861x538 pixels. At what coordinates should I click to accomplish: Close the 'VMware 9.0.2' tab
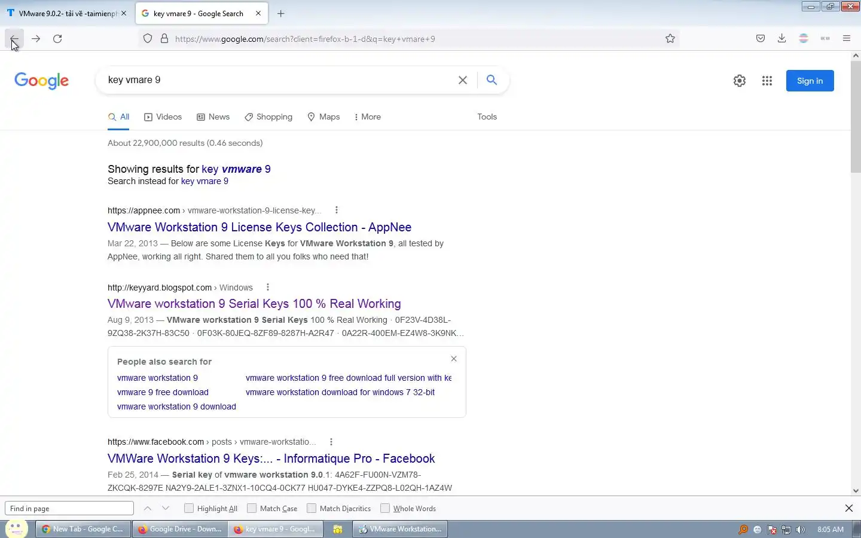pyautogui.click(x=124, y=13)
